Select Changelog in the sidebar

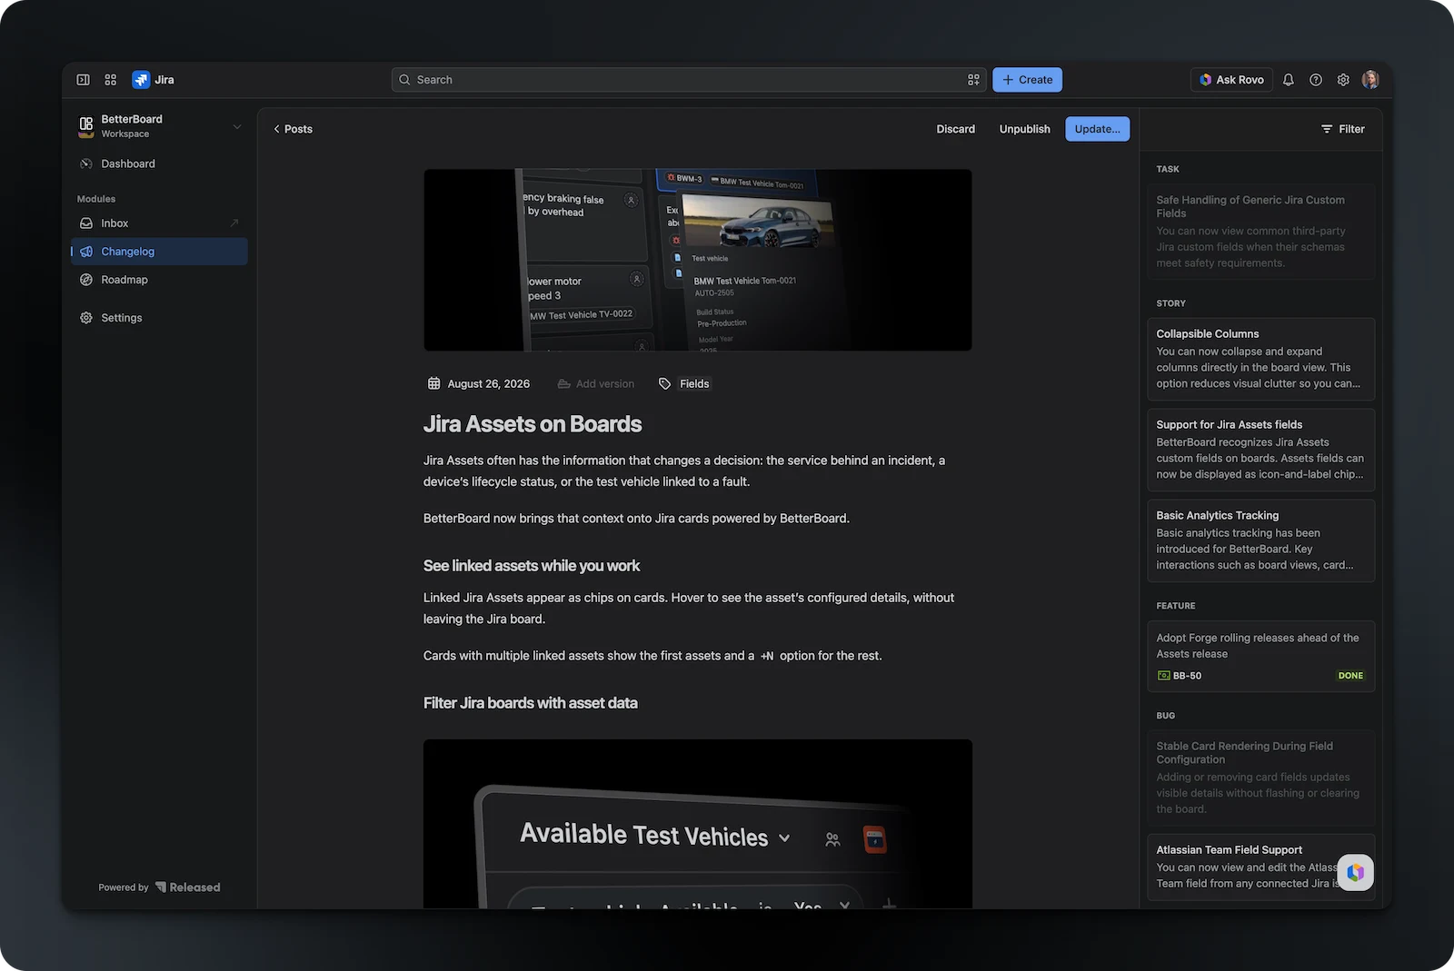coord(159,252)
